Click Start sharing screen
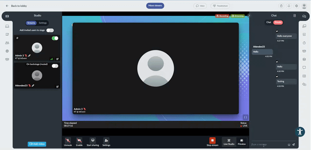Image resolution: width=311 pixels, height=150 pixels. coord(93,142)
